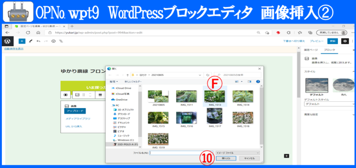Open the block list view icon

(61, 41)
